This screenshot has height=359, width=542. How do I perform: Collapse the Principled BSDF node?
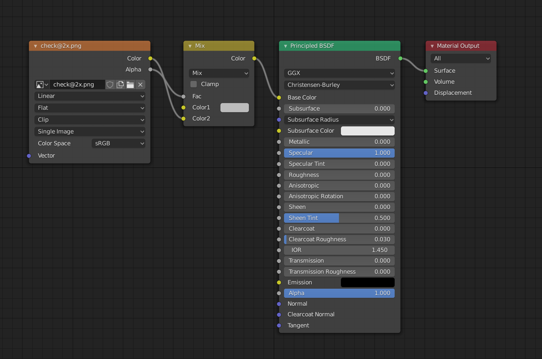(285, 46)
